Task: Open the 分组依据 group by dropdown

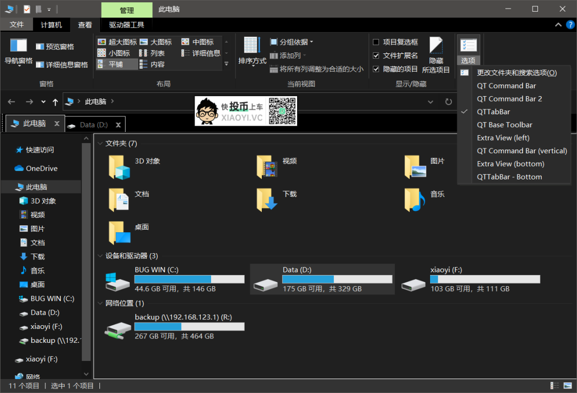Action: point(292,42)
